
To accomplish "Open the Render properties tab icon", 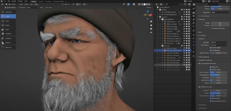I will (193, 13).
